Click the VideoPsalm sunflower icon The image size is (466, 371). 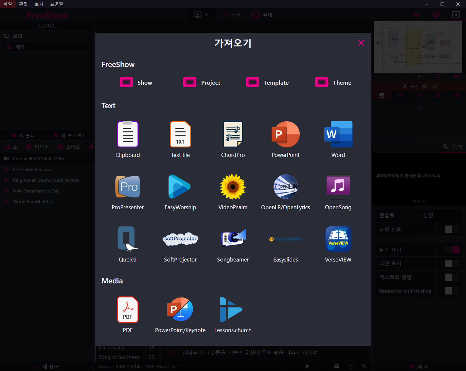[233, 187]
